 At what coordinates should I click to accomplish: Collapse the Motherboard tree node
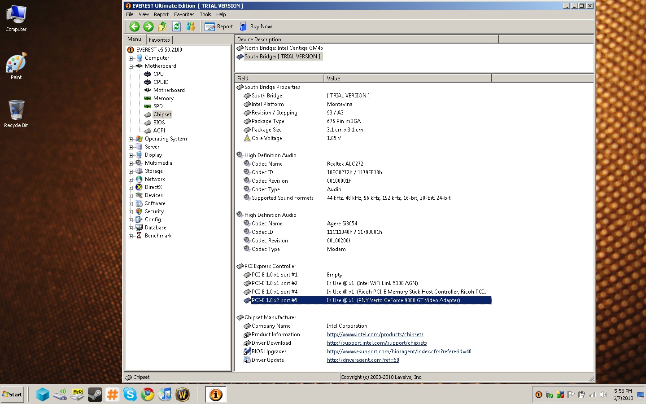[131, 66]
